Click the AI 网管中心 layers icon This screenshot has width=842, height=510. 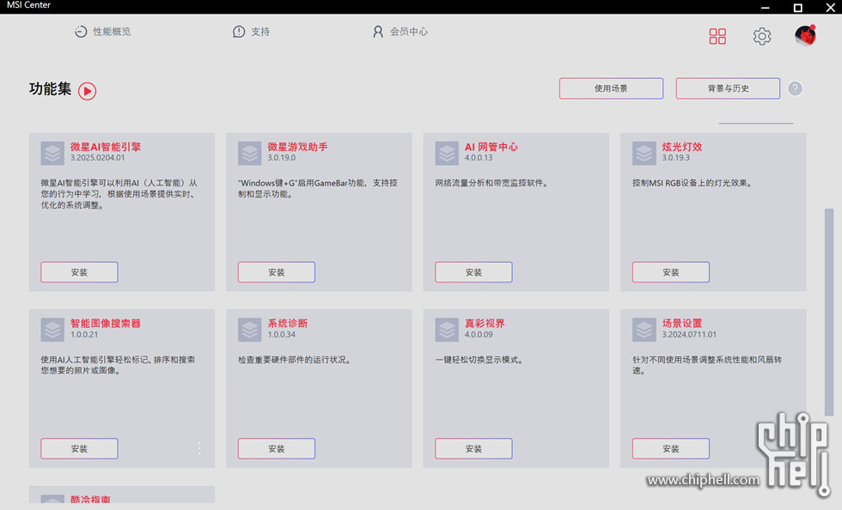pos(447,154)
